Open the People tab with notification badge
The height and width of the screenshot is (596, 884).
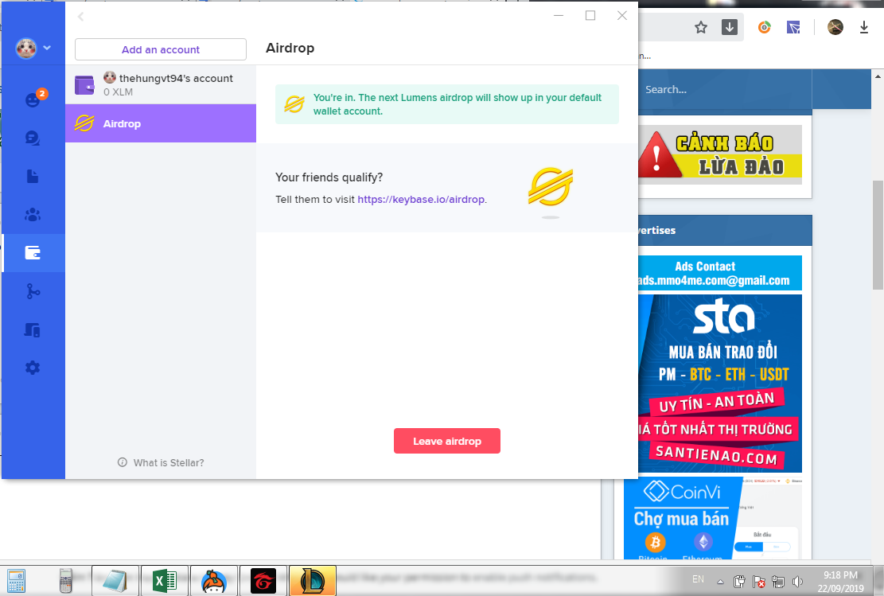[x=33, y=99]
